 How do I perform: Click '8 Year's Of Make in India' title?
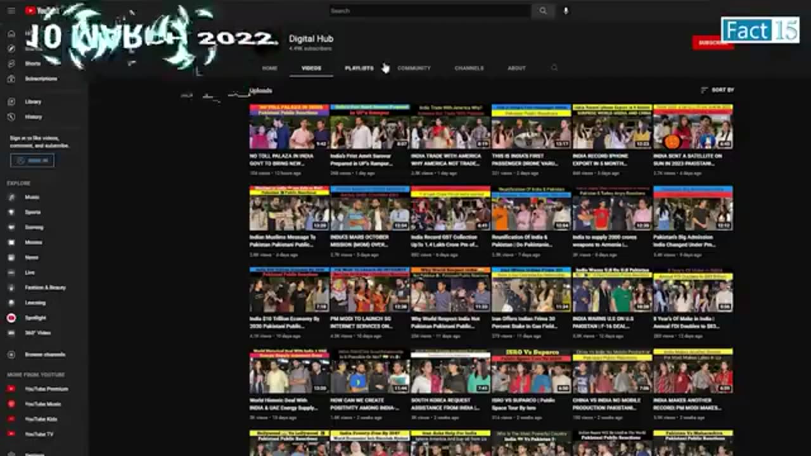tap(687, 322)
